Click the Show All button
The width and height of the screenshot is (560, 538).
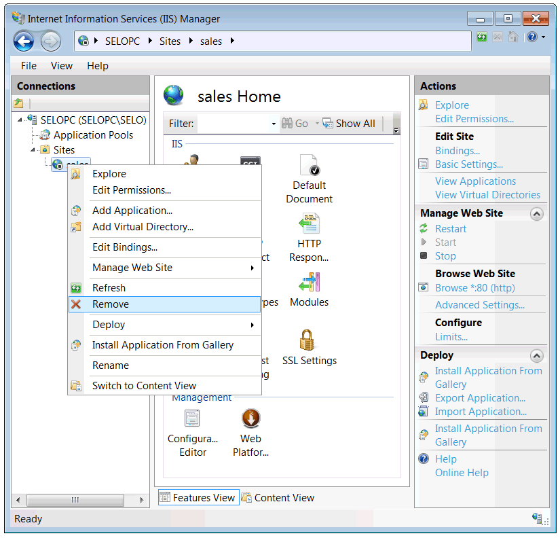pos(349,124)
